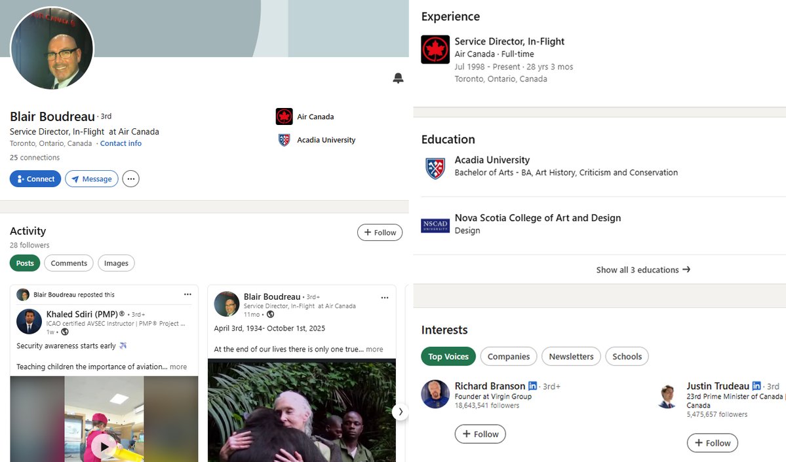Click '5,475,657 followers' under Justin Trudeau
This screenshot has height=462, width=786.
tap(717, 414)
